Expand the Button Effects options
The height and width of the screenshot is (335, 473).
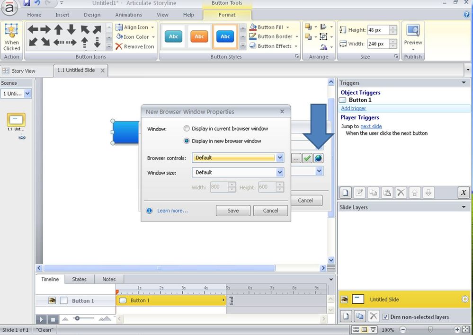coord(296,46)
